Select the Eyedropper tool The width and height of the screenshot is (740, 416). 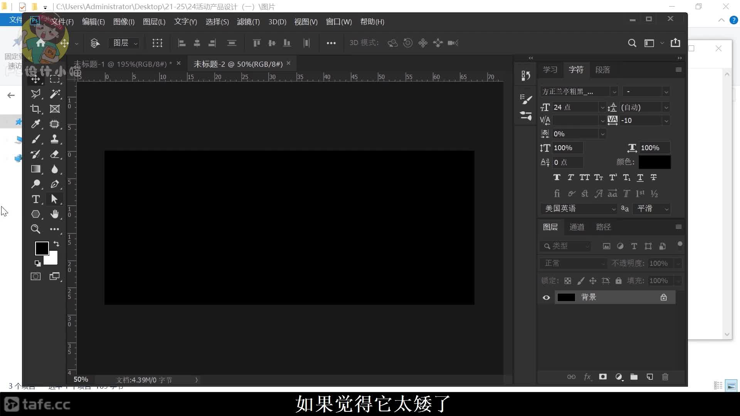[35, 124]
